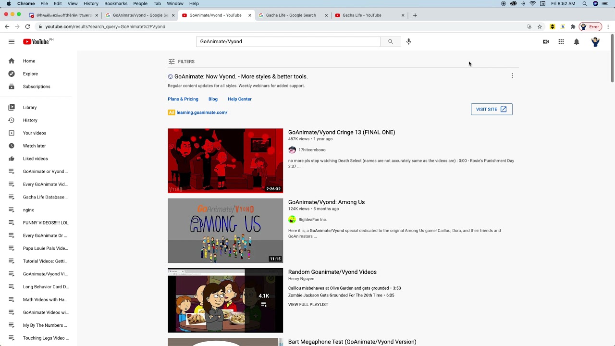Click the Random Videos playlist thumbnail
615x346 pixels.
[225, 300]
